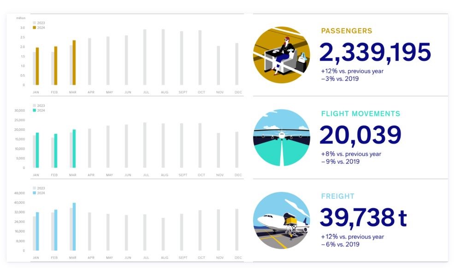Click the grey DEC 2023 freight bar
Viewport: 461px width, 268px height.
(236, 229)
